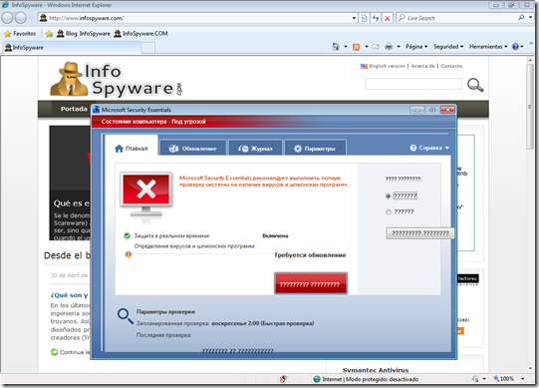Open a new blank browser tab

tap(148, 48)
